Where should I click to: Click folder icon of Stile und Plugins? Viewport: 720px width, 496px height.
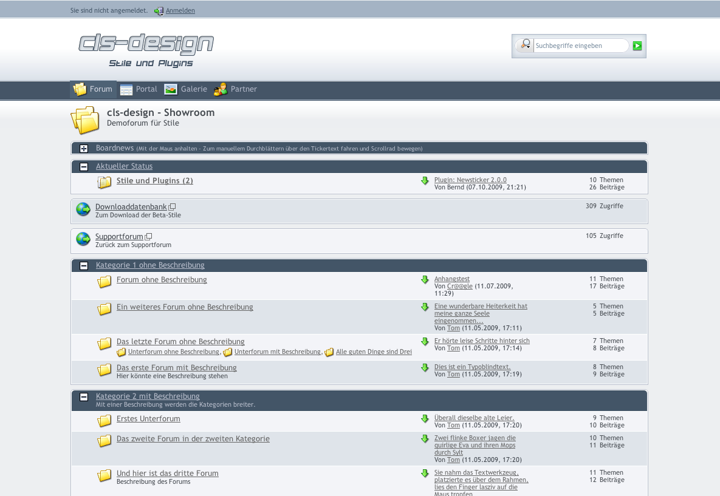105,182
